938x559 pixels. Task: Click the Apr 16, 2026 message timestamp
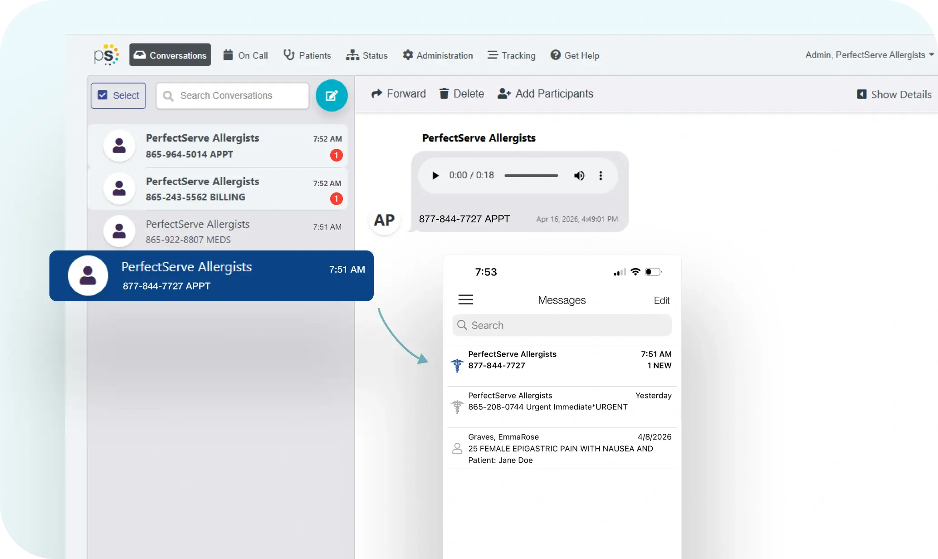[x=577, y=219]
